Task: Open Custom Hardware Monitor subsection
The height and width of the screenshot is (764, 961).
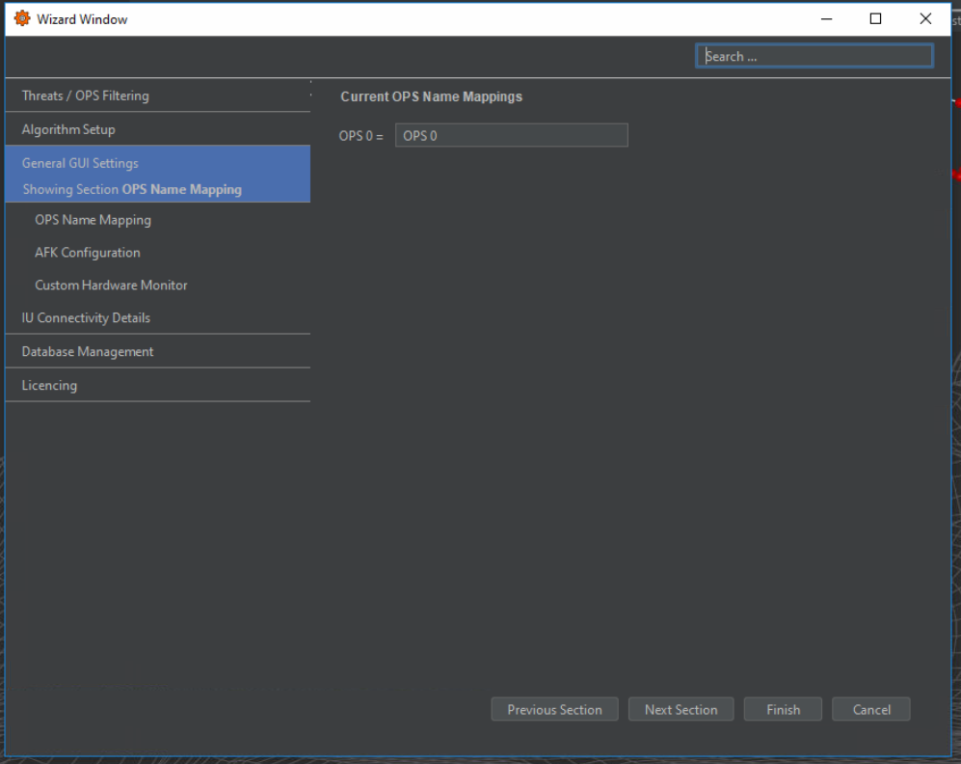Action: coord(111,286)
